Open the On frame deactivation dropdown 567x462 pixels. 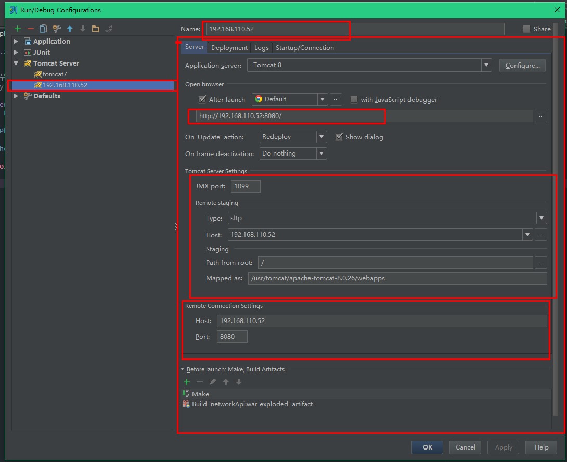pos(321,153)
